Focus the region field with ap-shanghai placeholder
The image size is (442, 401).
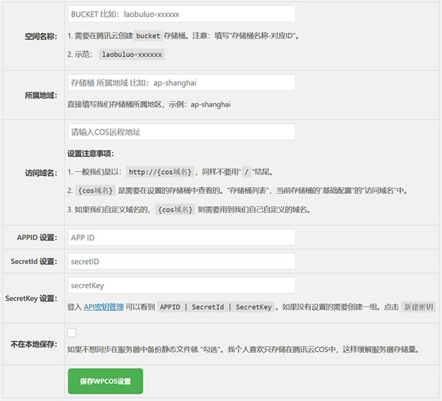coord(181,83)
